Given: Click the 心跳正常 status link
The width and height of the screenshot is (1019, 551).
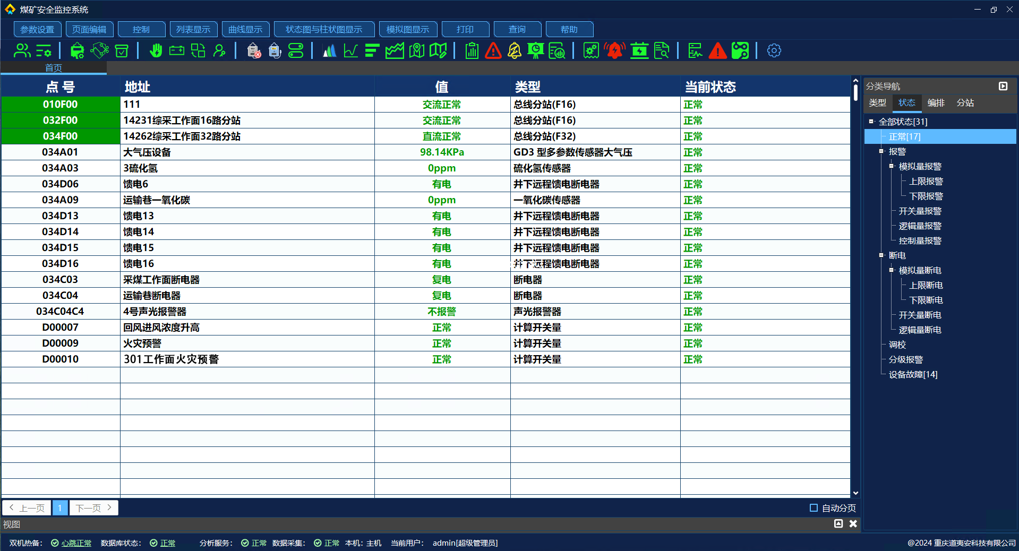Looking at the screenshot, I should [76, 543].
